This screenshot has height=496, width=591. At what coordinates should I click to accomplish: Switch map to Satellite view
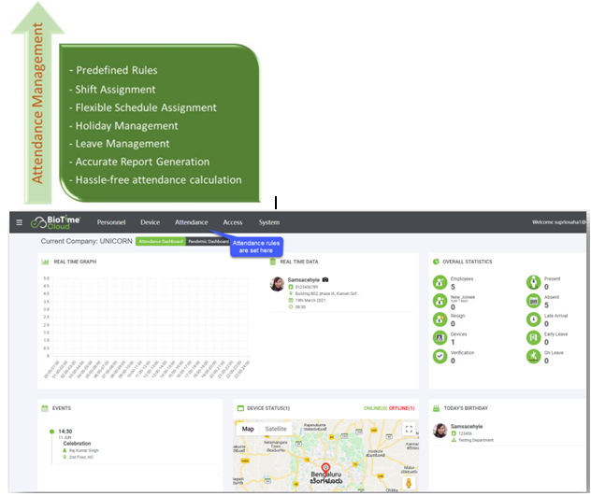[276, 429]
